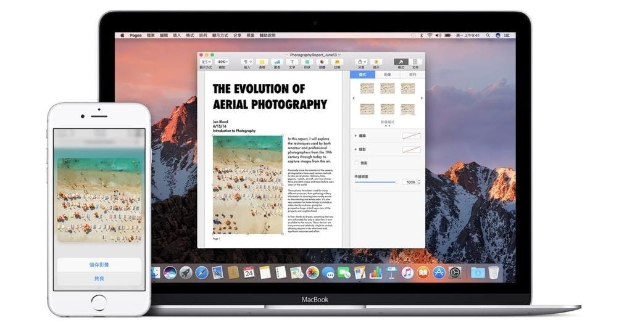The height and width of the screenshot is (328, 632).
Task: Open Numbers from the Dock
Action: pyautogui.click(x=376, y=273)
